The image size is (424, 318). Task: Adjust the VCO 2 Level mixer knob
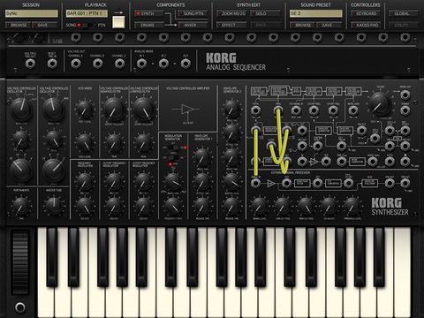[85, 143]
